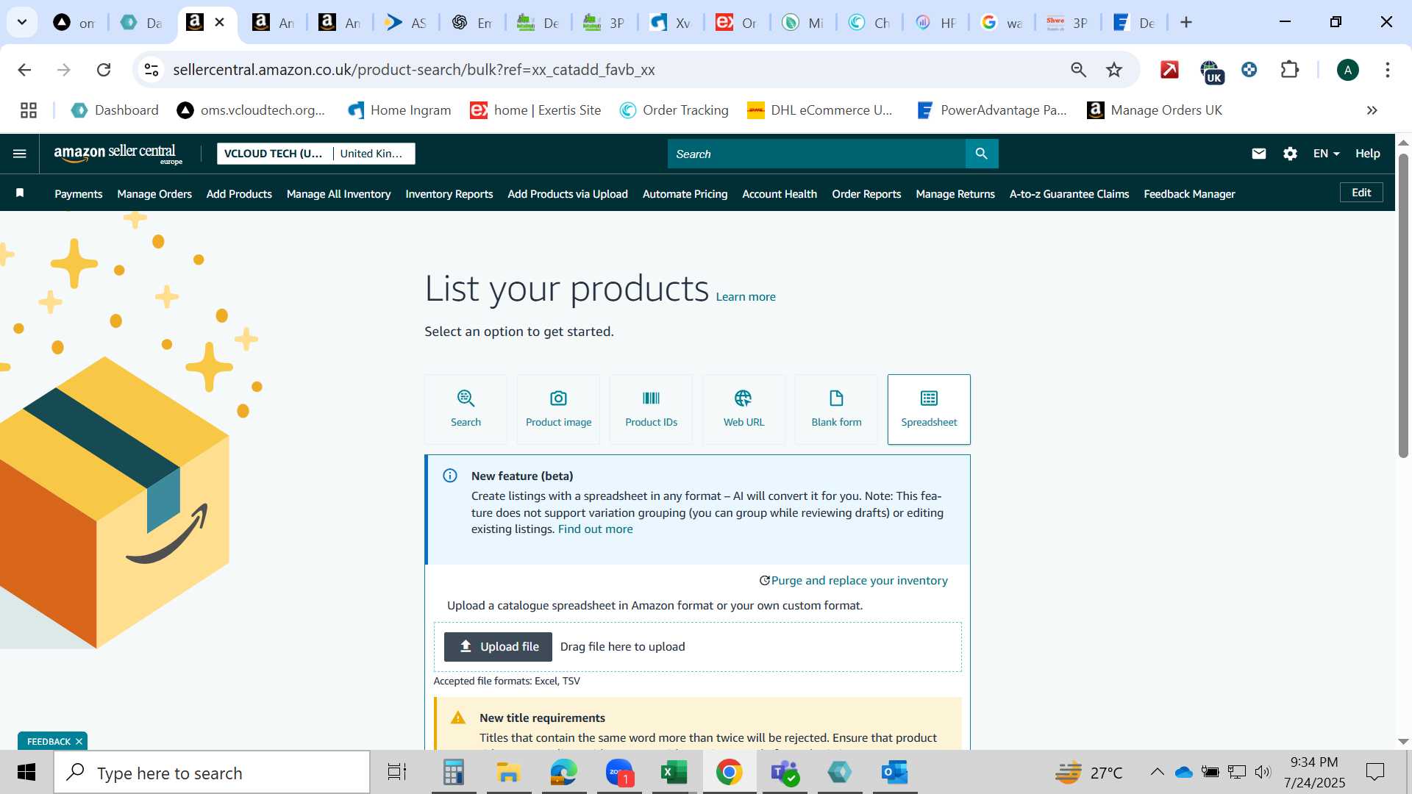Open Excel from the taskbar
The height and width of the screenshot is (794, 1412).
coord(674,773)
